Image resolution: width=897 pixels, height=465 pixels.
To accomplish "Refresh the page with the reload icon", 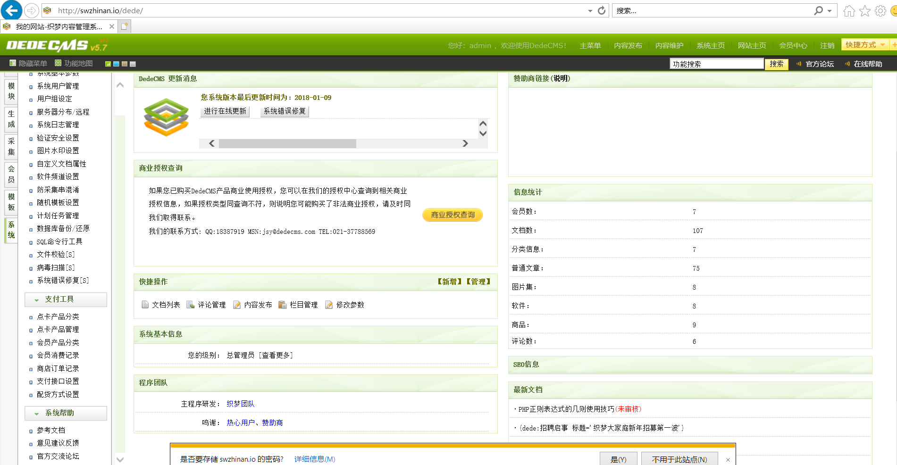I will point(602,10).
